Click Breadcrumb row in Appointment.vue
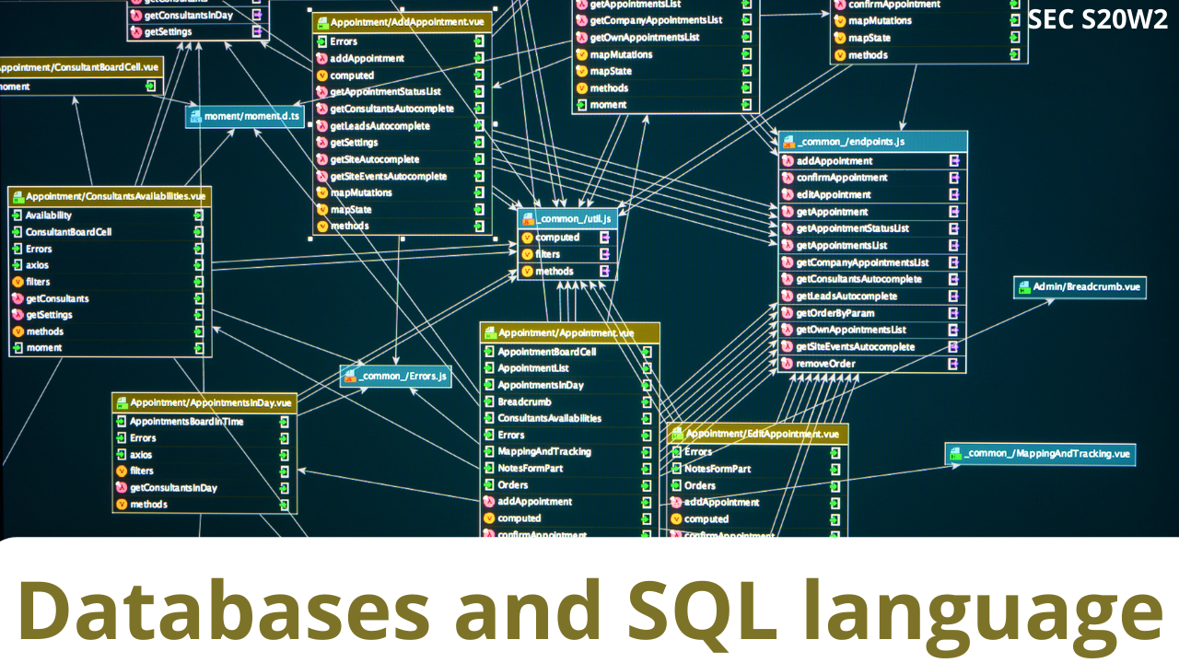Screen dimensions: 1179x663 569,401
